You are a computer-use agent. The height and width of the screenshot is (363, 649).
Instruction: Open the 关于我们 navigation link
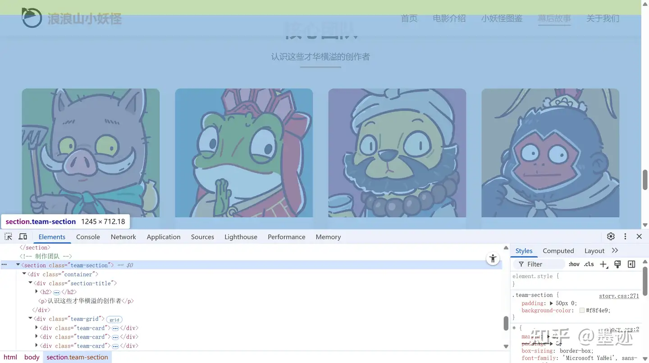click(x=603, y=18)
